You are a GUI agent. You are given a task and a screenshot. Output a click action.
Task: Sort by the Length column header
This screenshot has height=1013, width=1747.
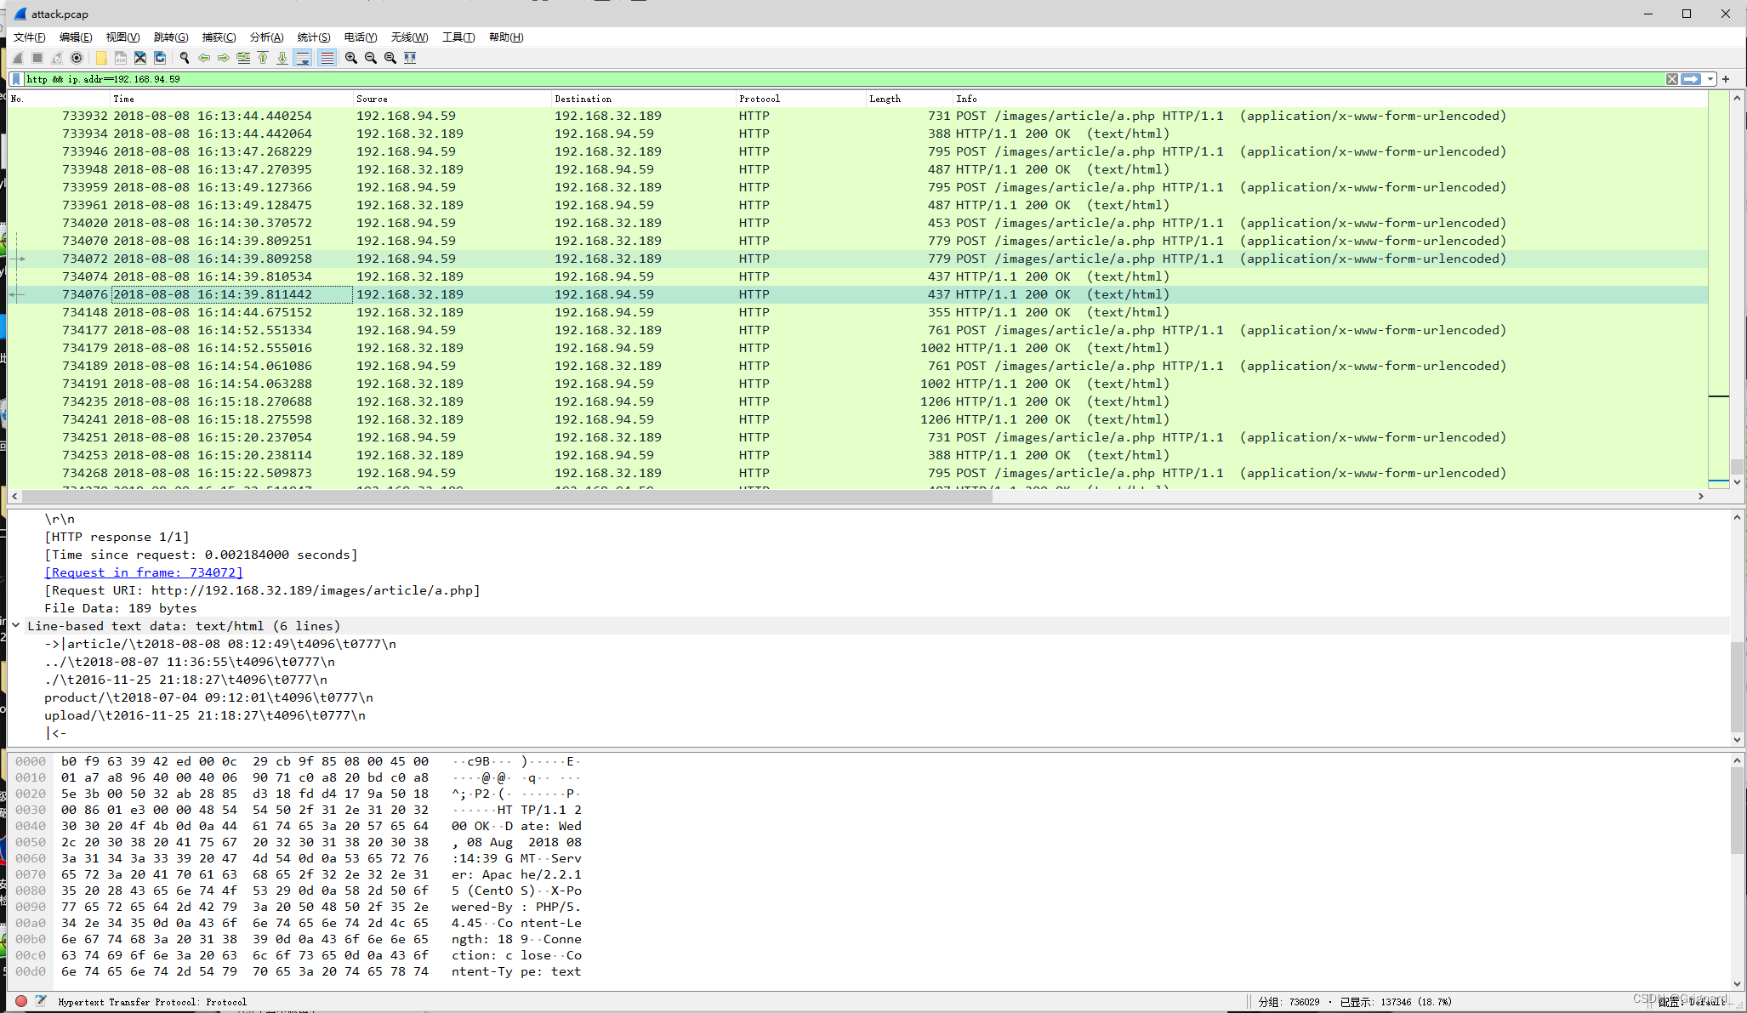coord(909,99)
